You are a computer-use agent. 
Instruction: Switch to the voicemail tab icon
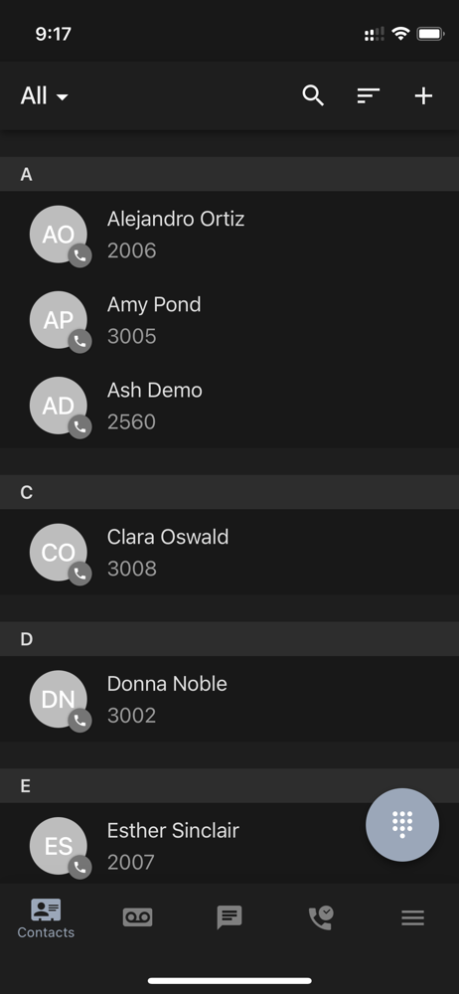[x=137, y=916]
